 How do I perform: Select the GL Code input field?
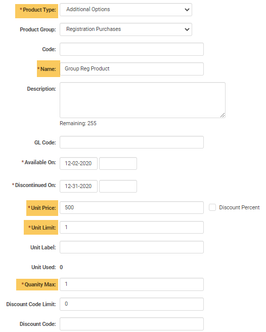pyautogui.click(x=131, y=142)
